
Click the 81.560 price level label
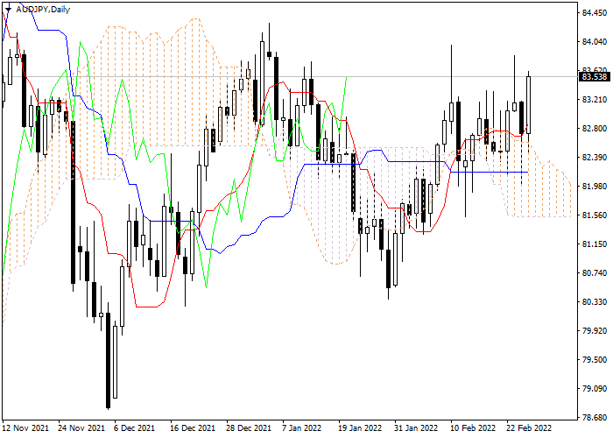tap(595, 215)
